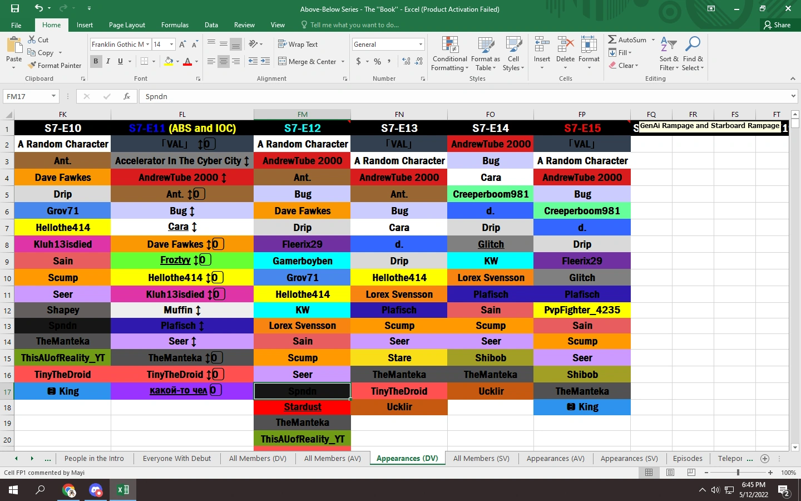Add a new sheet with plus button
The image size is (801, 501).
pos(765,459)
